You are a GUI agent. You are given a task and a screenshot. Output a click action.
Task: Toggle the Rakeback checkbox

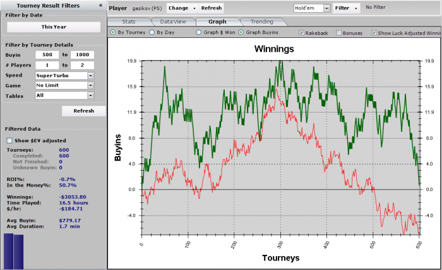click(301, 33)
